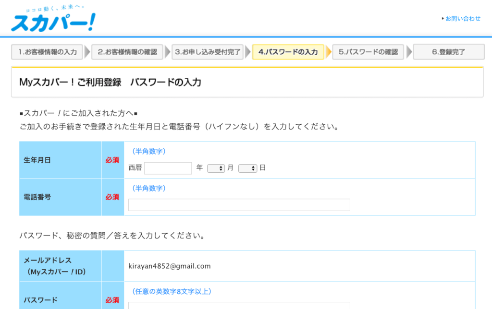Select step 5.パスワードの確認
The image size is (492, 309).
[368, 52]
